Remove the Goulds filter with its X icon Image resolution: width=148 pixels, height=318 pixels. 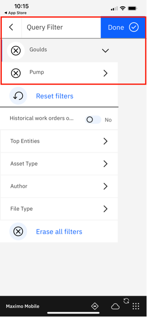point(16,51)
